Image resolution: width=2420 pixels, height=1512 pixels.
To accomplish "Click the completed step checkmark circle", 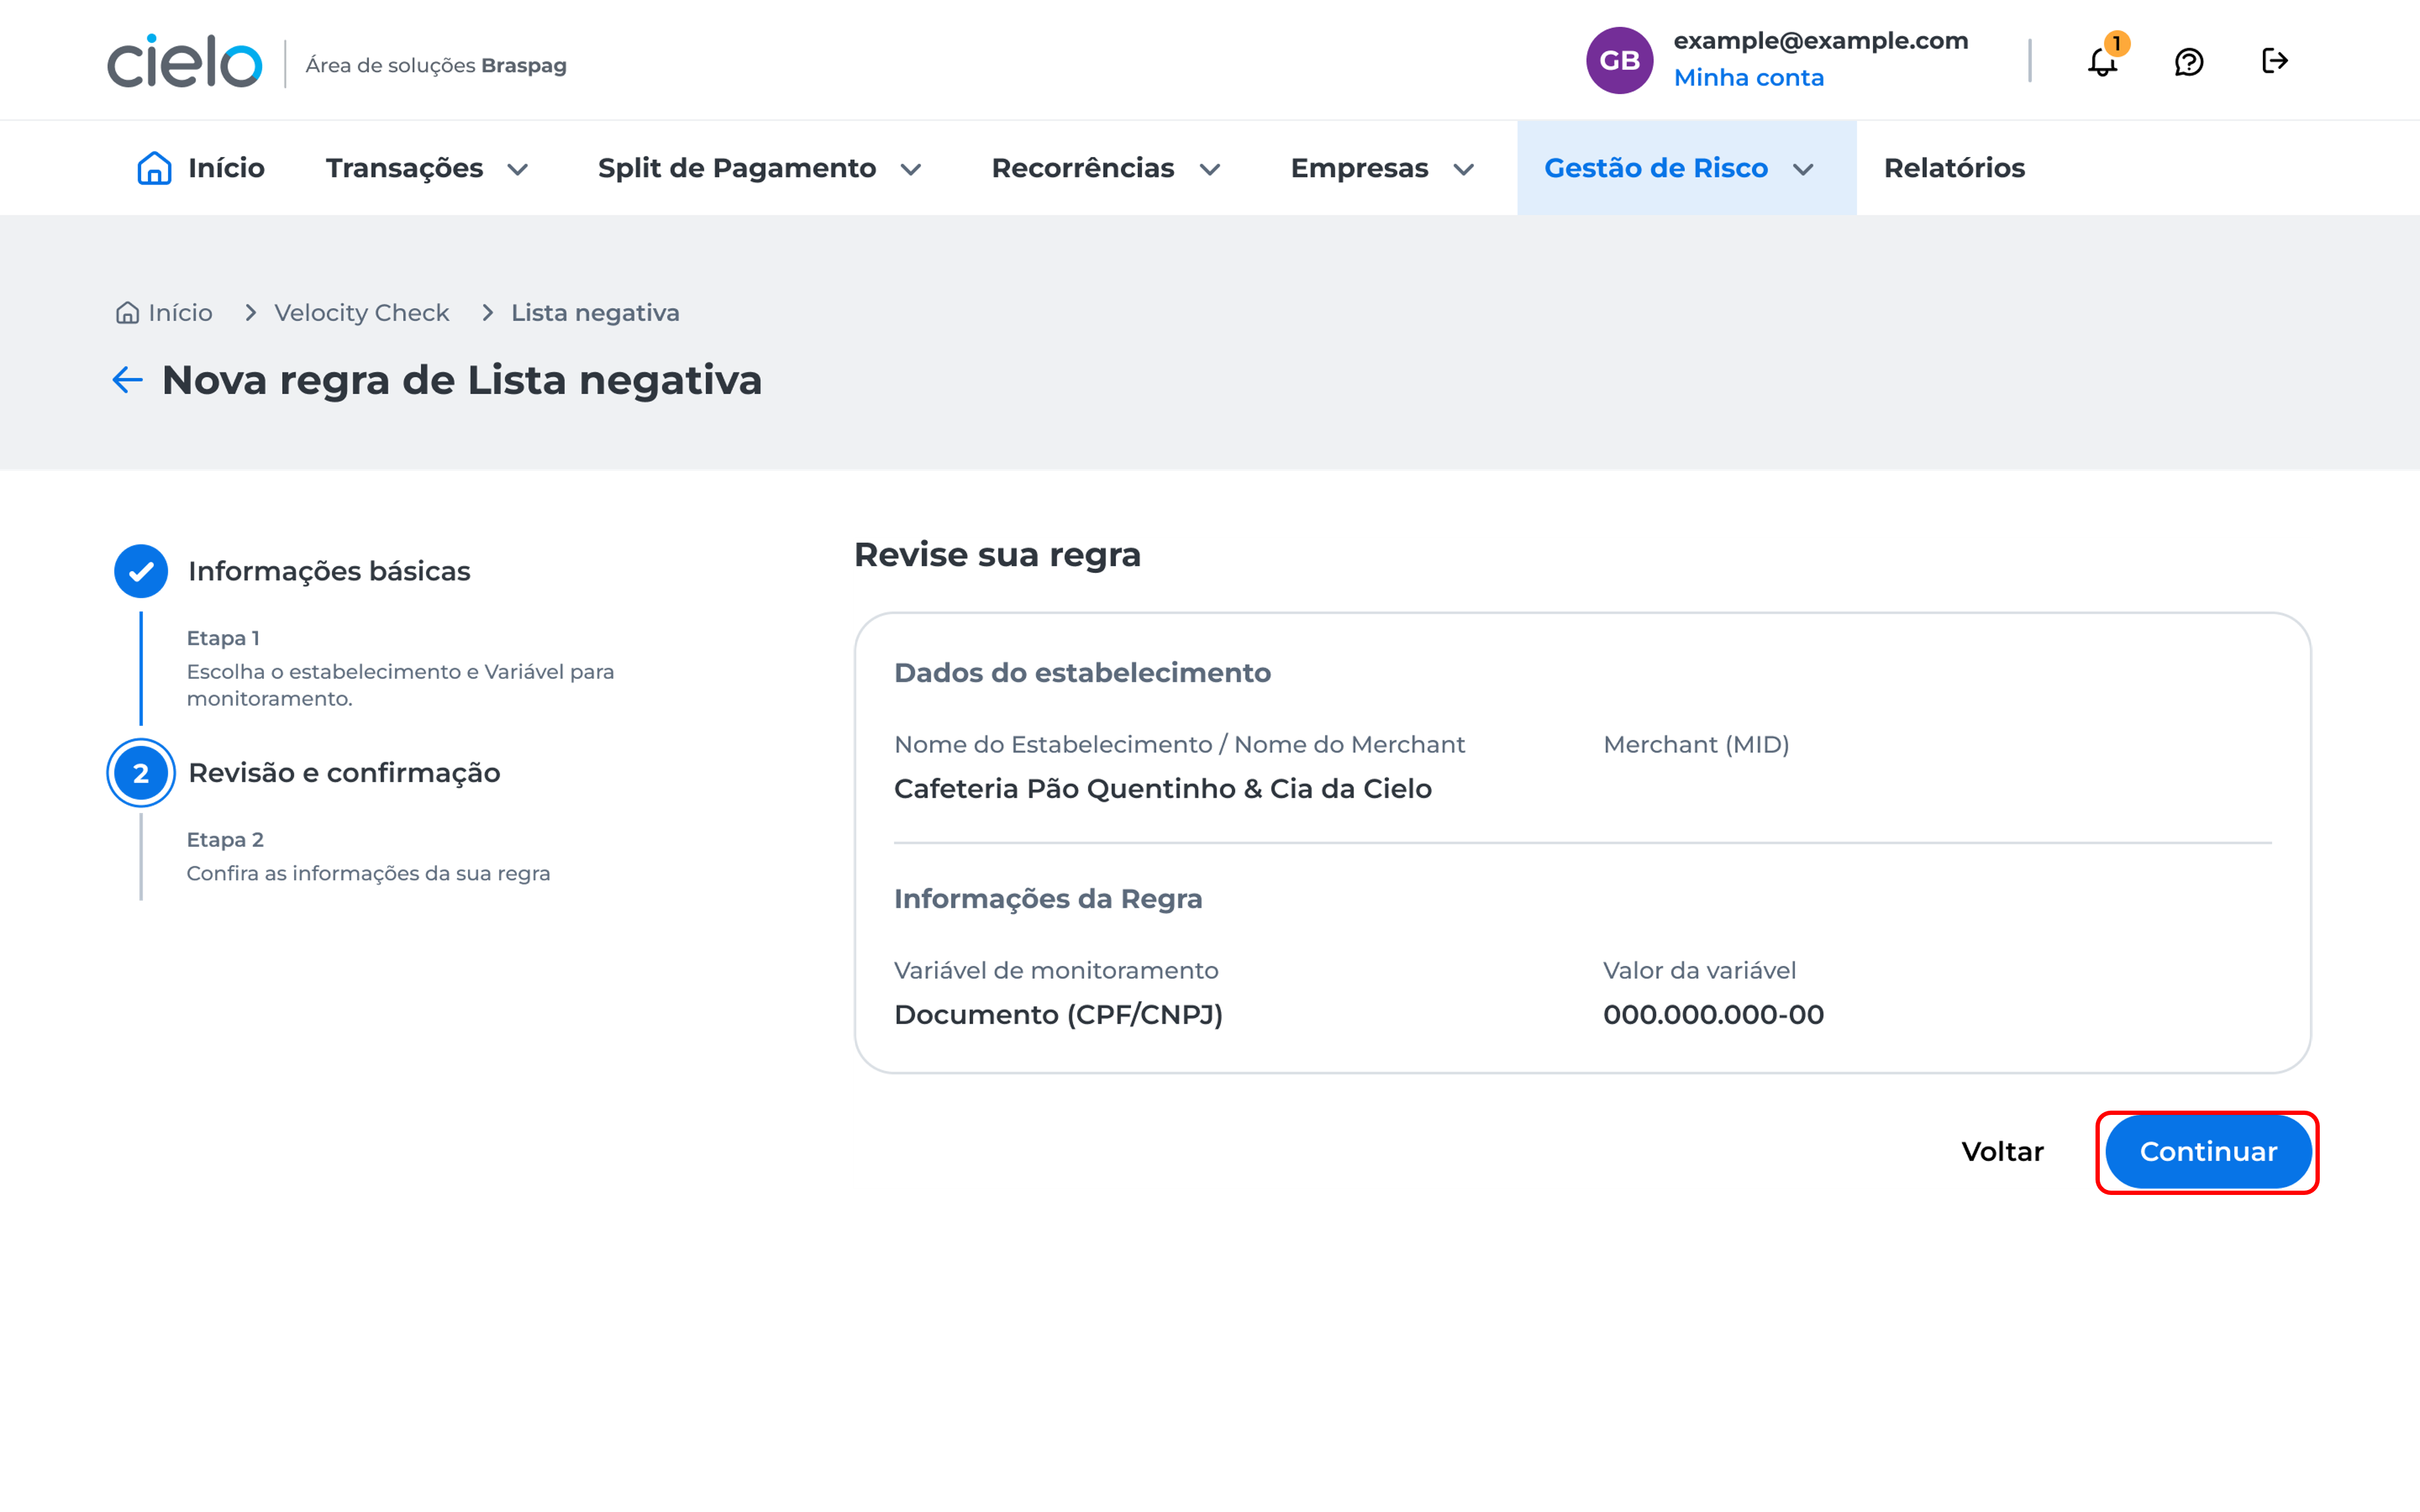I will tap(141, 571).
